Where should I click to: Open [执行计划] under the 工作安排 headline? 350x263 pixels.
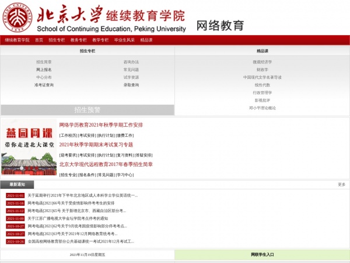pos(106,136)
